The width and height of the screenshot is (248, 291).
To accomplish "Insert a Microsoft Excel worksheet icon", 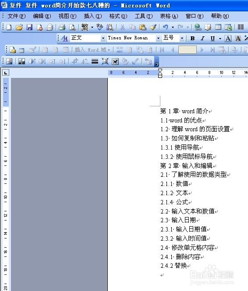I will click(228, 27).
